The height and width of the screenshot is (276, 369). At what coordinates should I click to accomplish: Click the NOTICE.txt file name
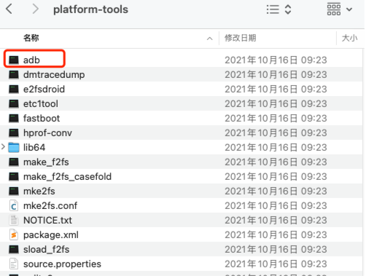[x=47, y=220]
